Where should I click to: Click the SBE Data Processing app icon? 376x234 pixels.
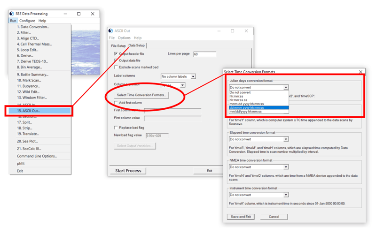[12, 14]
